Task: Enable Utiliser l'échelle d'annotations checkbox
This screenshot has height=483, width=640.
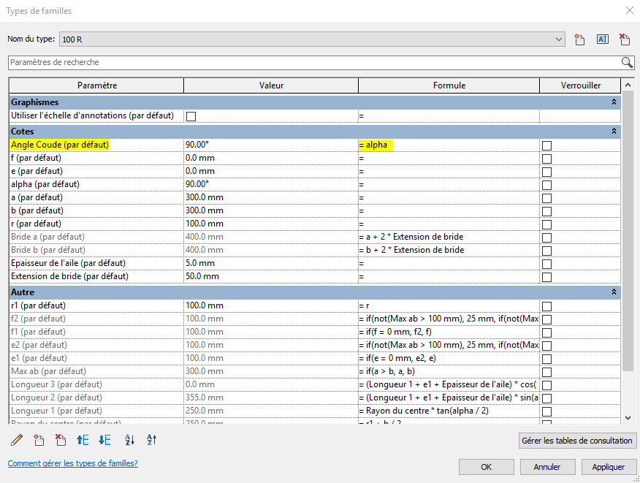Action: pyautogui.click(x=191, y=115)
